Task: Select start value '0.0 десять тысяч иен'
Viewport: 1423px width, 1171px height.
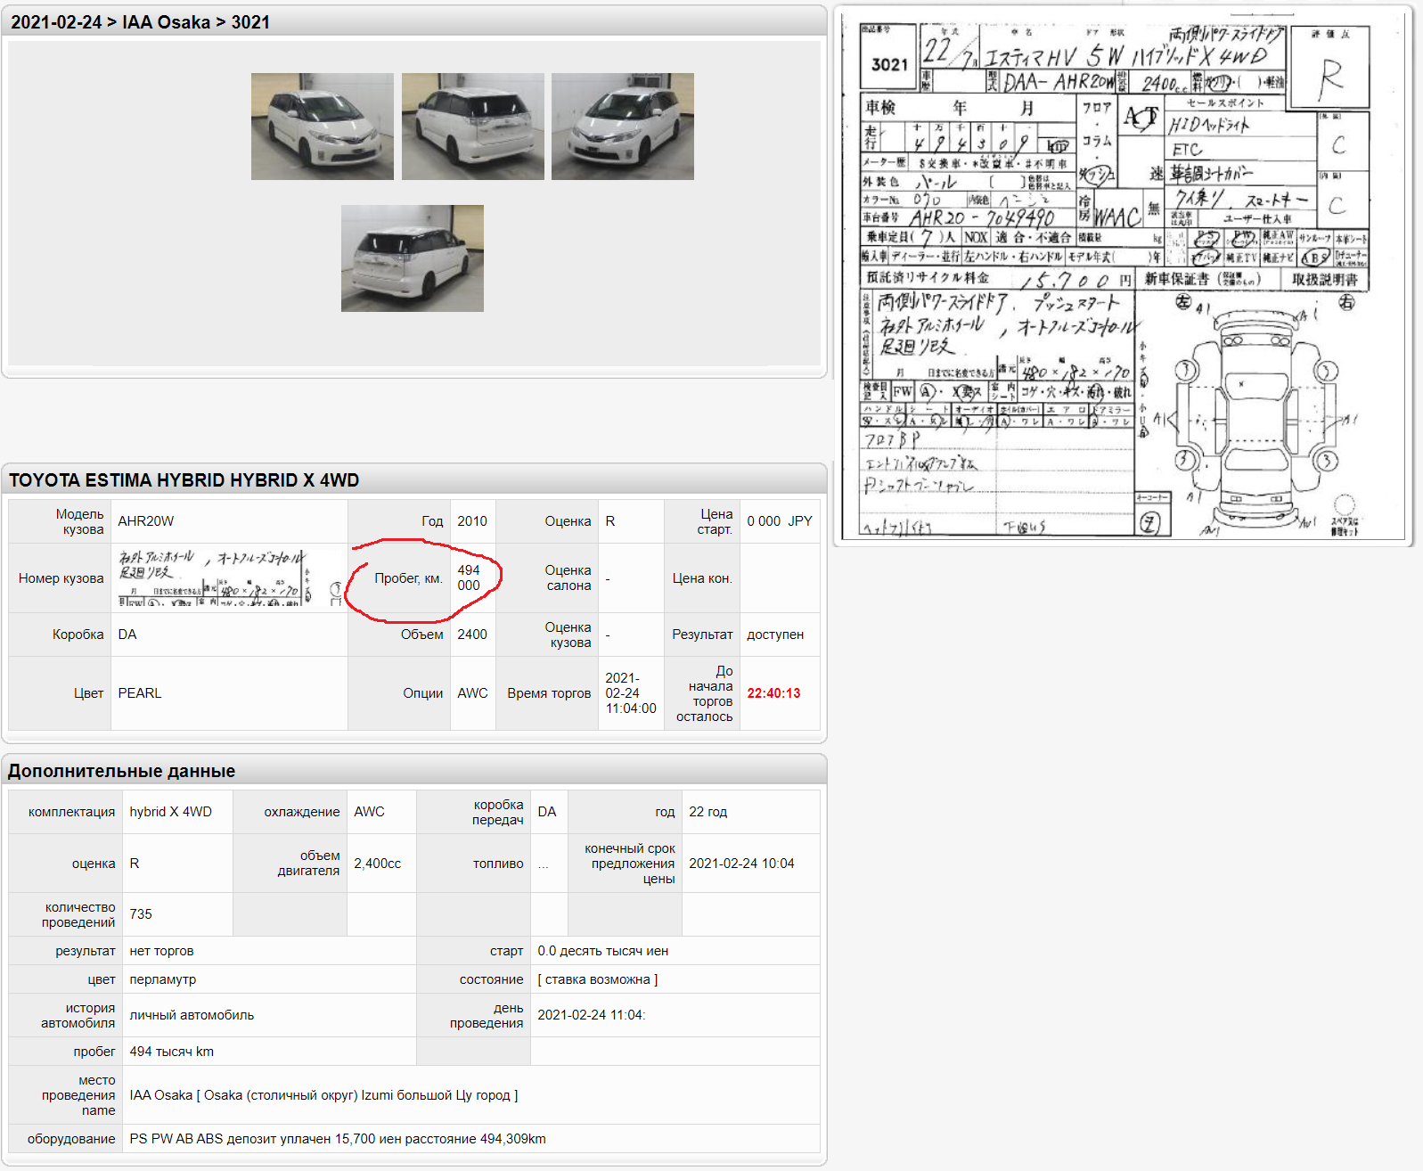Action: pos(603,951)
